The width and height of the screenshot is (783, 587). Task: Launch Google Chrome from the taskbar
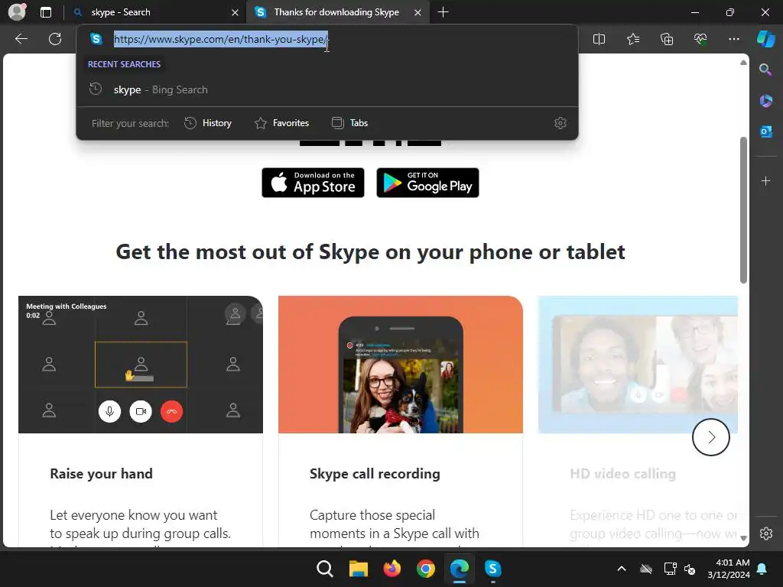tap(425, 569)
